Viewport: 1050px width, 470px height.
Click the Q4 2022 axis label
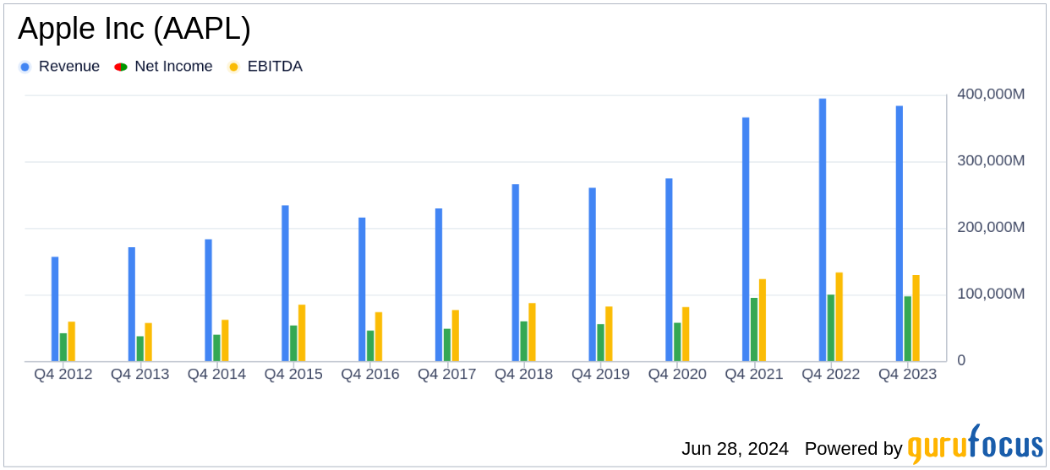pyautogui.click(x=831, y=374)
